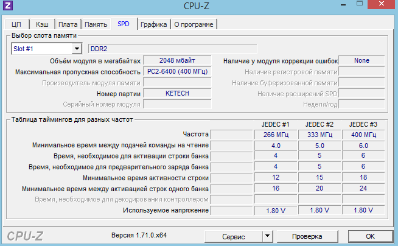Click the 6.0 read latency value
Image resolution: width=398 pixels, height=246 pixels.
pos(363,146)
